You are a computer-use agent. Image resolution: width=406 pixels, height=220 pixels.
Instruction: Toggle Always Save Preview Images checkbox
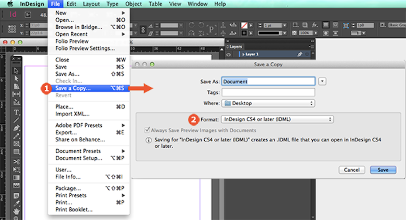pyautogui.click(x=147, y=130)
